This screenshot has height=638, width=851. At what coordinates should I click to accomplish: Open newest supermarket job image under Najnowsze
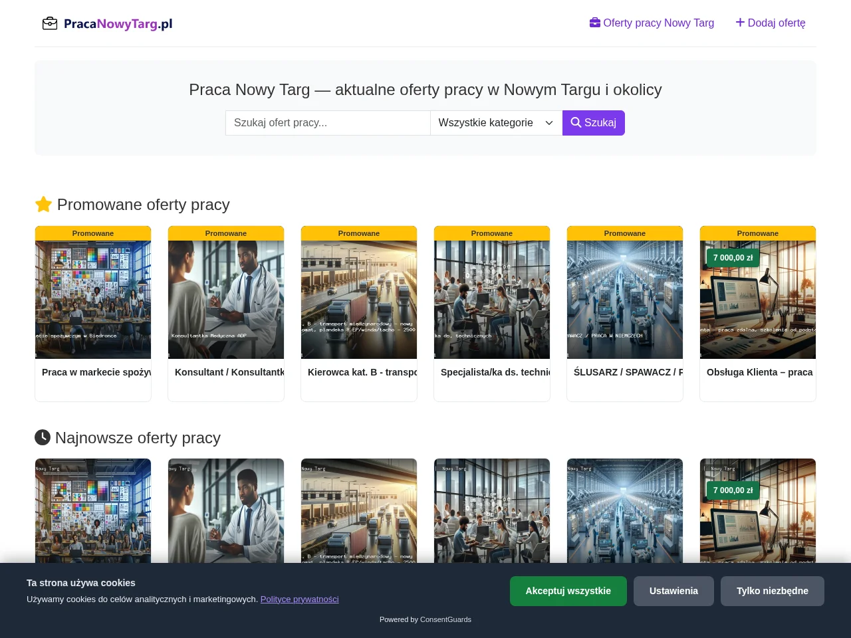tap(93, 510)
